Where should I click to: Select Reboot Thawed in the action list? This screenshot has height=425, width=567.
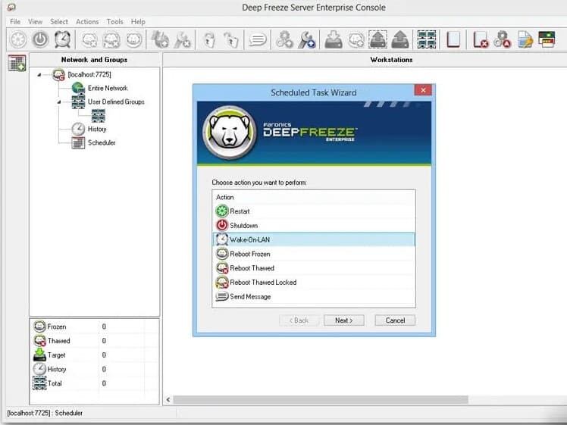coord(252,268)
